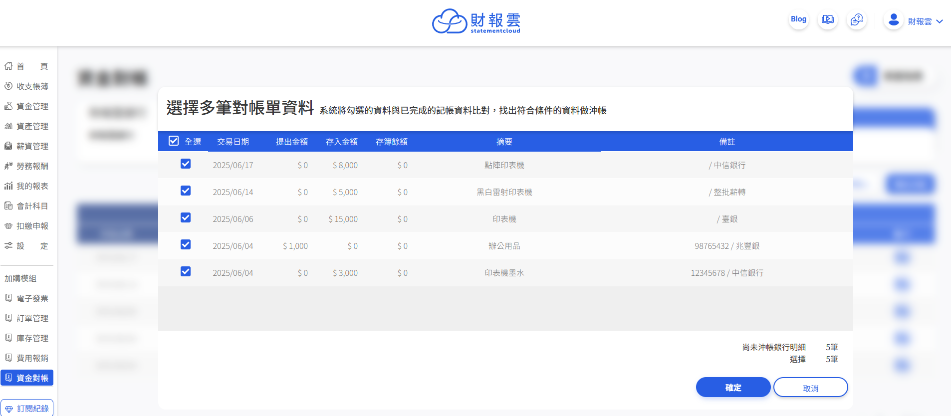Click the 訂閱紀錄 subscription button

coord(27,408)
